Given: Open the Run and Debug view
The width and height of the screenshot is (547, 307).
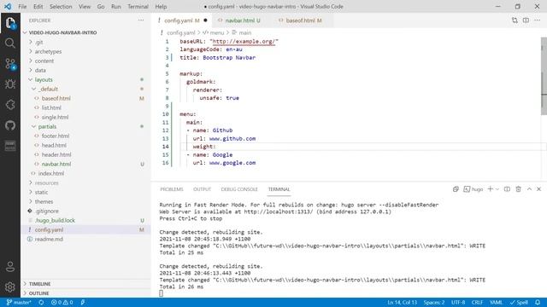Looking at the screenshot, I should pos(10,84).
